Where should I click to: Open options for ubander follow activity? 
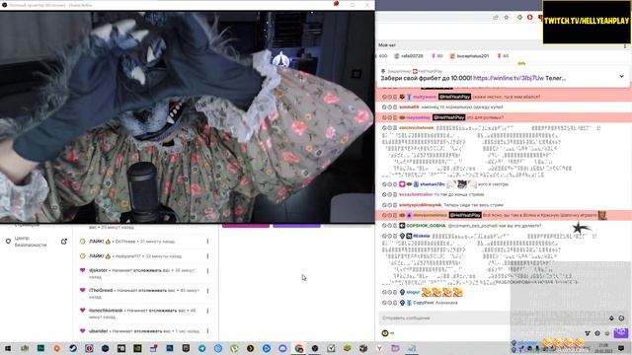(208, 331)
